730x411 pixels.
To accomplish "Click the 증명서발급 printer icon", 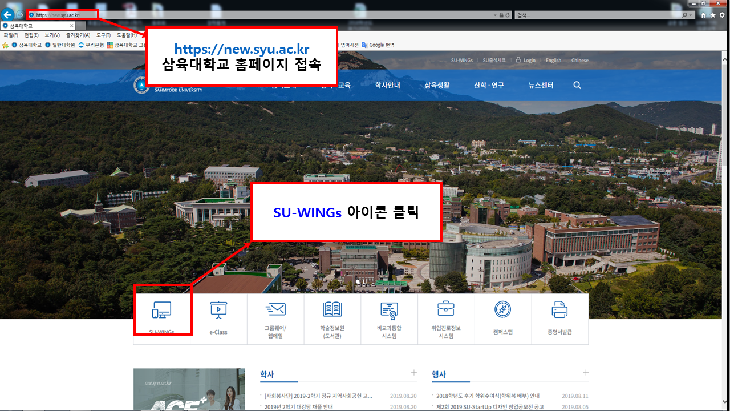I will pyautogui.click(x=559, y=309).
